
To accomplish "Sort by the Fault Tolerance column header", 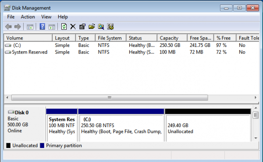I will (x=248, y=38).
